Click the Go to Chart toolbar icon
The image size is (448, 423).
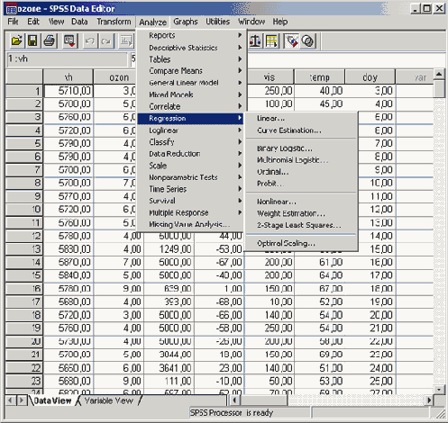pos(126,40)
